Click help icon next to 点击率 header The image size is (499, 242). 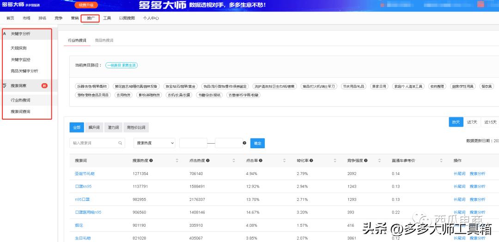click(261, 161)
